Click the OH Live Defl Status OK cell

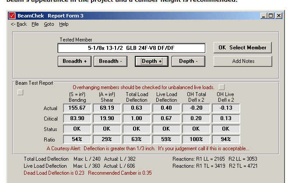(226, 129)
